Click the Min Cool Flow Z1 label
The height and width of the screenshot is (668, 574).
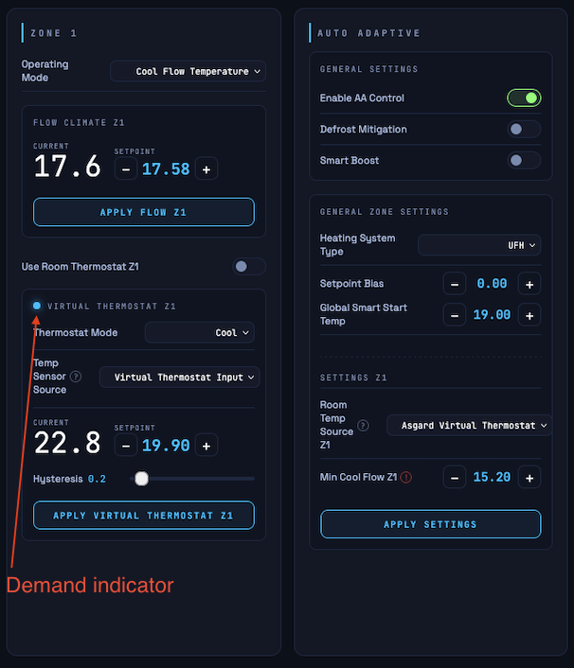pyautogui.click(x=359, y=477)
